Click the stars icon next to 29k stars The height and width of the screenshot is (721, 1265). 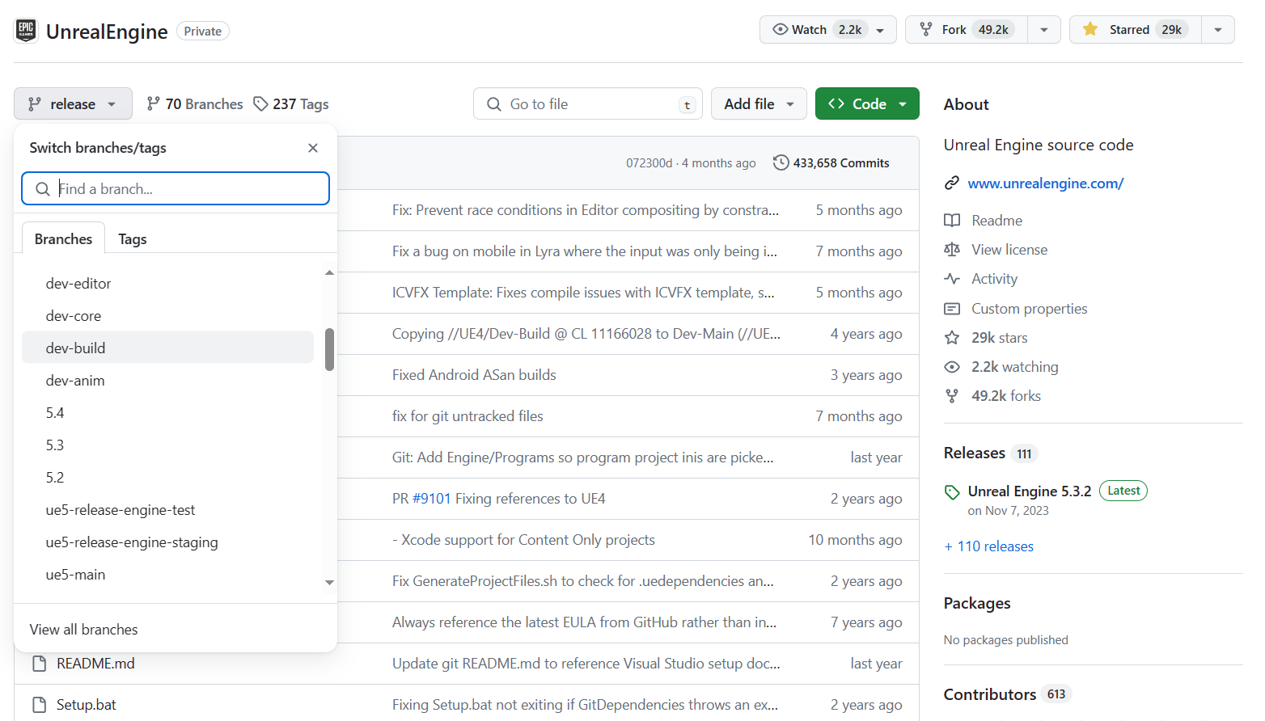click(952, 338)
